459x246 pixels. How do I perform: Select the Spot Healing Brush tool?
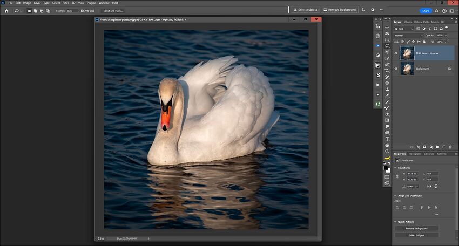387,77
